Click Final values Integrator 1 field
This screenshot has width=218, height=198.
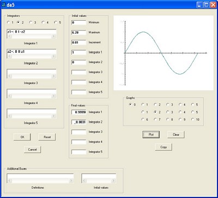pyautogui.click(x=79, y=112)
